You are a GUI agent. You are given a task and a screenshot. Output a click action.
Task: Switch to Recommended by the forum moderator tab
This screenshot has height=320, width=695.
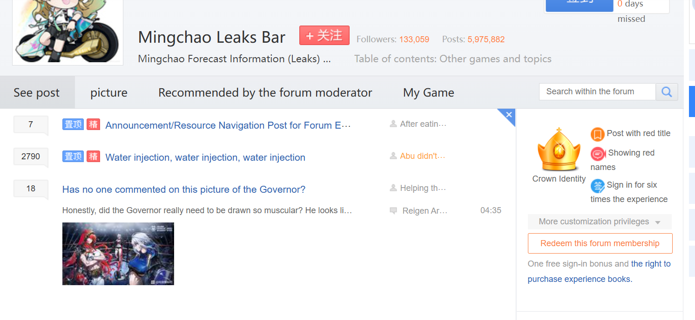click(265, 93)
